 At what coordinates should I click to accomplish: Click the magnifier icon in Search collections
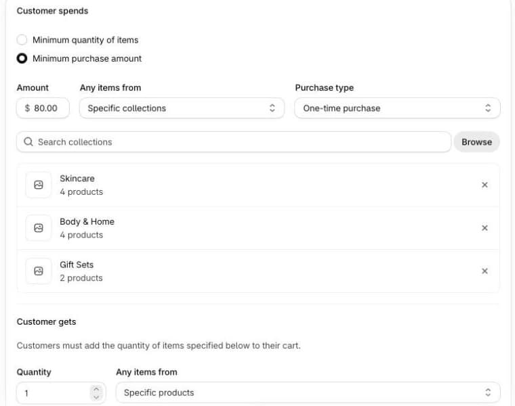[x=28, y=141]
